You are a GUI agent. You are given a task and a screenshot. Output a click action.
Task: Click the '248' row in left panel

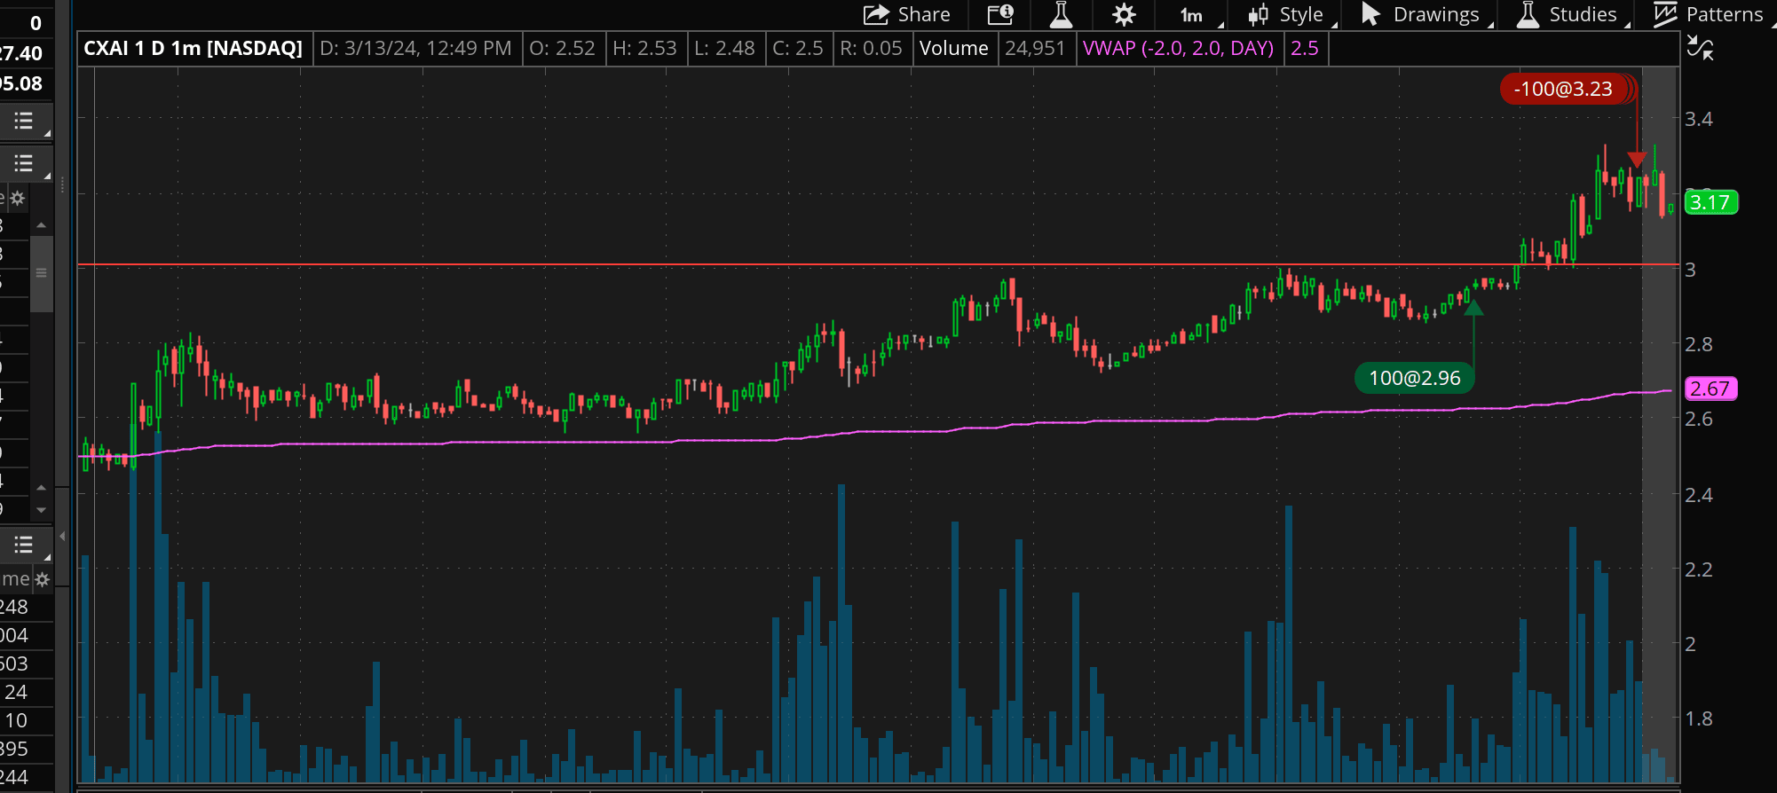[14, 607]
